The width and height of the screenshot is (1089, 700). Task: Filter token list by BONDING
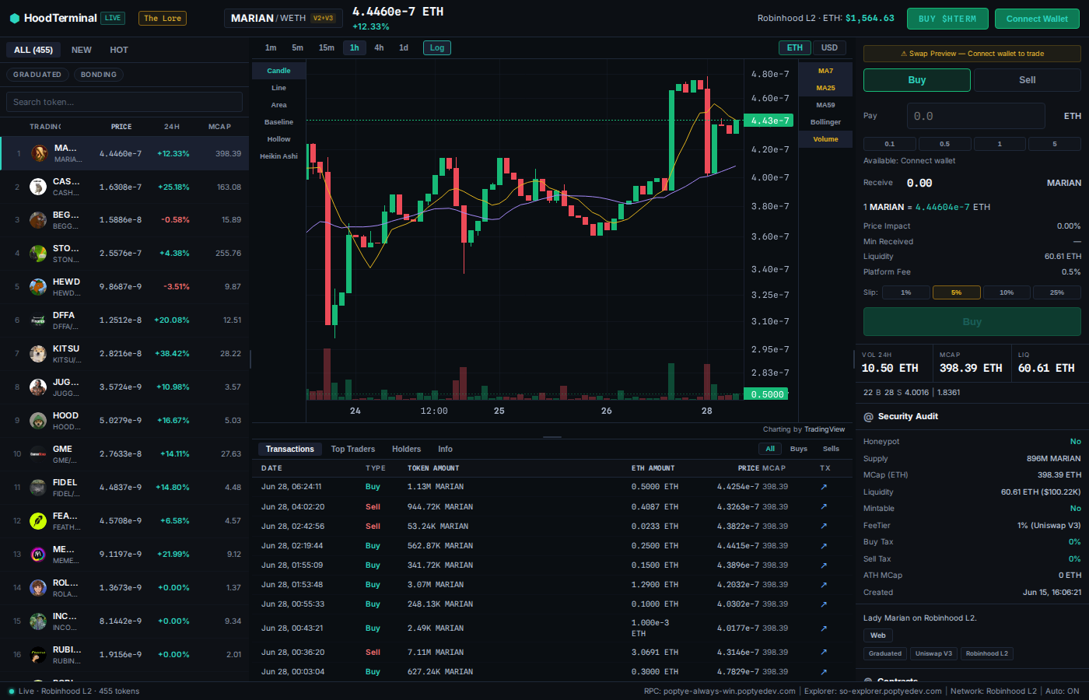[99, 75]
